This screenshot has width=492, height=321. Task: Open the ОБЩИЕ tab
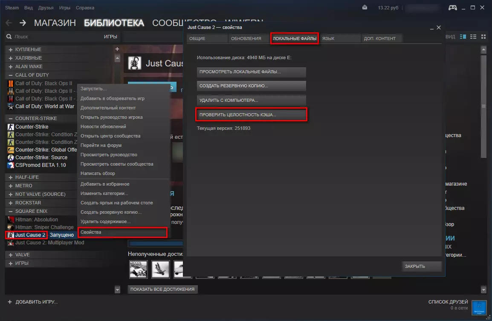click(207, 39)
